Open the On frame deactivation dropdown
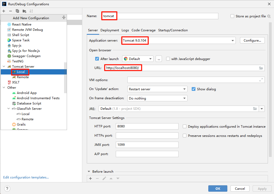The width and height of the screenshot is (274, 194). pos(157,98)
